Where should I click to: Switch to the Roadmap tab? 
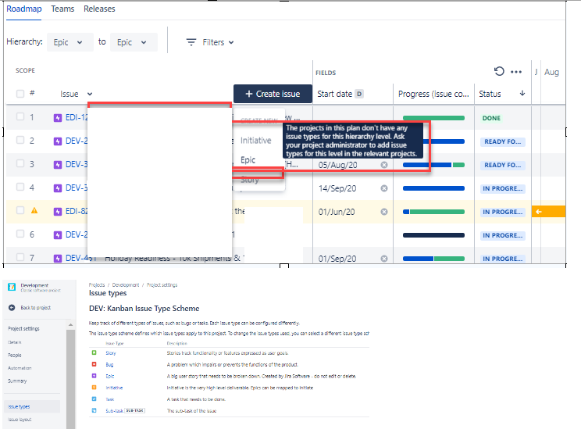click(24, 9)
